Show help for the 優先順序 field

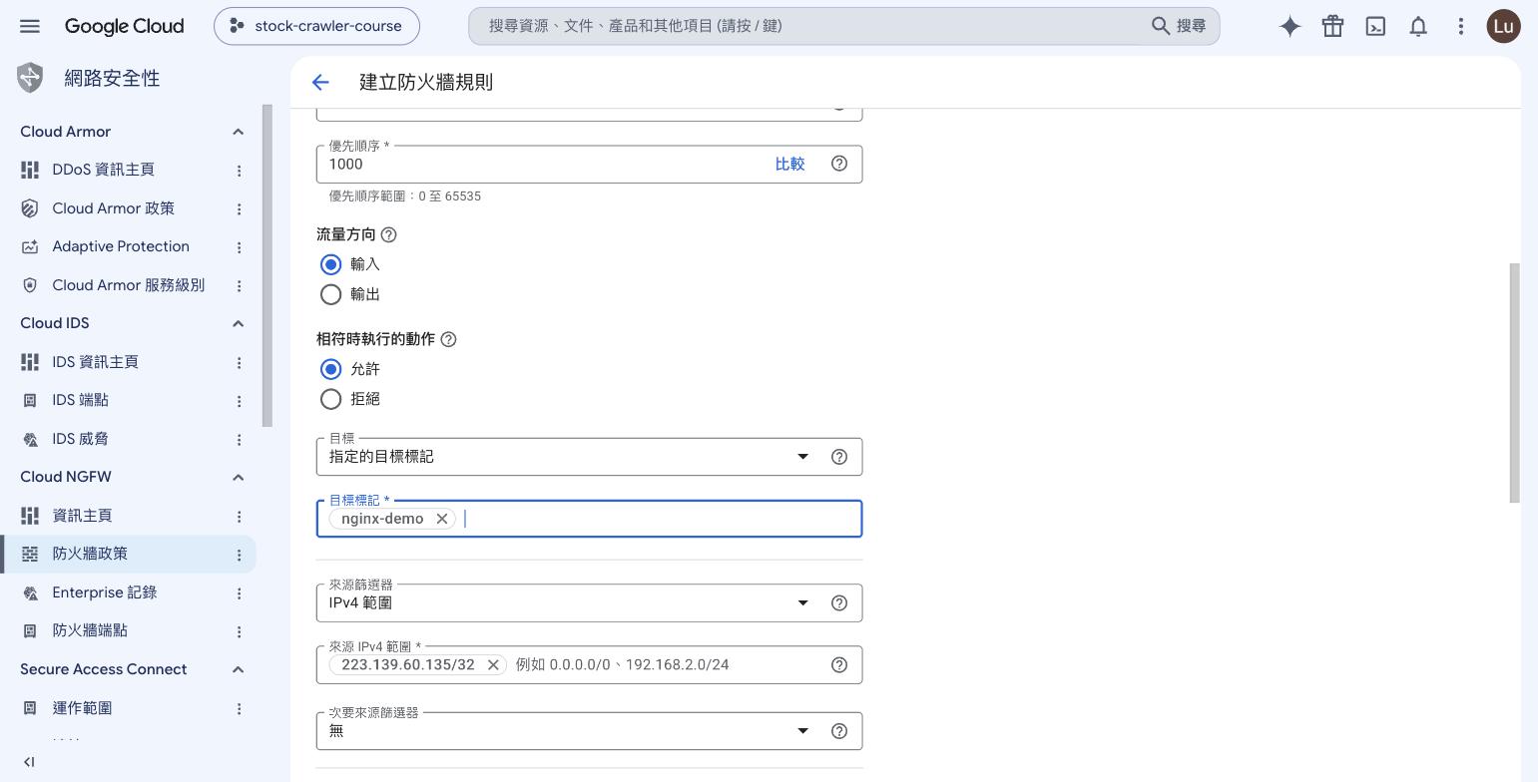click(839, 164)
